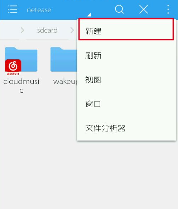Launch 文件分析器 from the menu
Screen dimensions: 178x209
click(126, 128)
